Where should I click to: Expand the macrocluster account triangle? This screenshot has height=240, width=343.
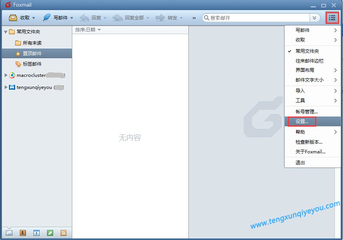6,75
